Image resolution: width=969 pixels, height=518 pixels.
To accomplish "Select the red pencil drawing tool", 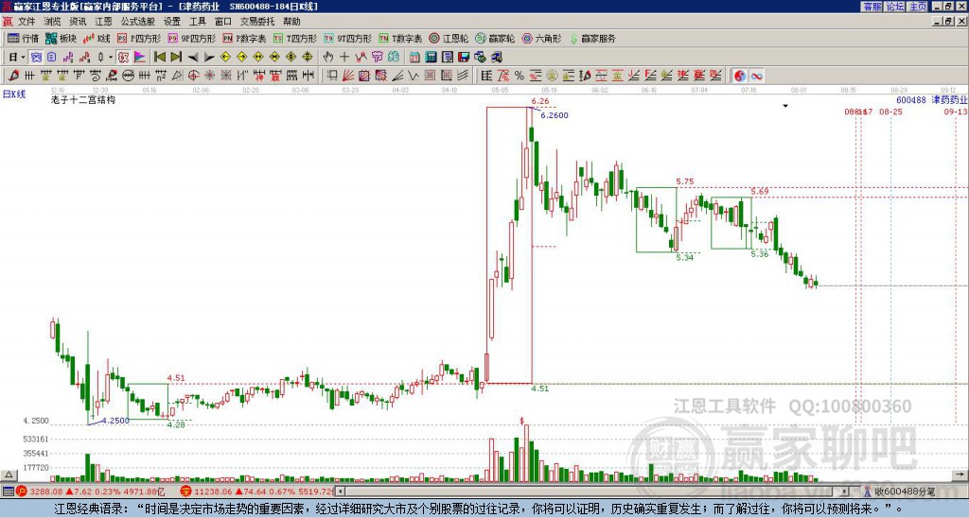I will tap(13, 76).
